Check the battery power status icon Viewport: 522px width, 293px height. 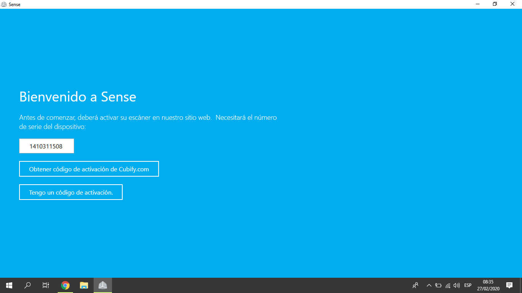point(438,285)
